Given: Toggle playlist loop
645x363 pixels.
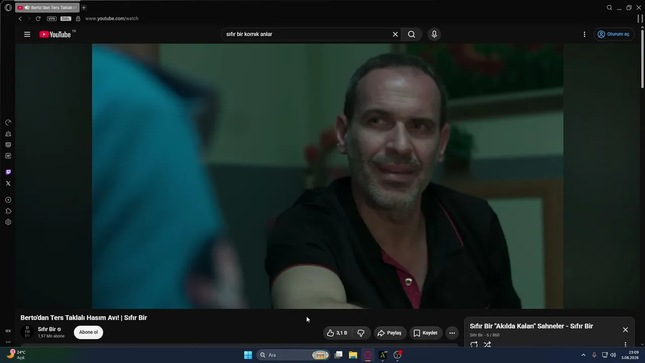Looking at the screenshot, I should 474,345.
